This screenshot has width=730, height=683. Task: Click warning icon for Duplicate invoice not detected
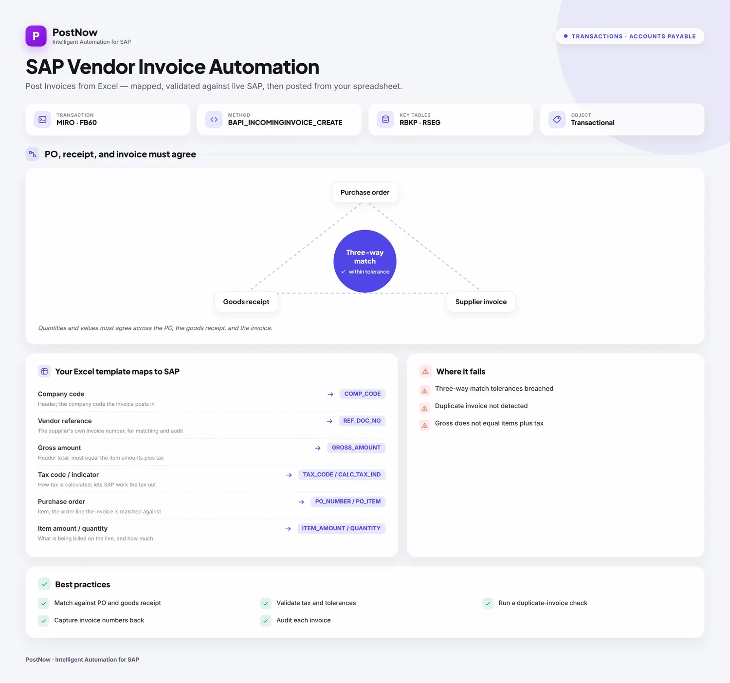coord(424,408)
